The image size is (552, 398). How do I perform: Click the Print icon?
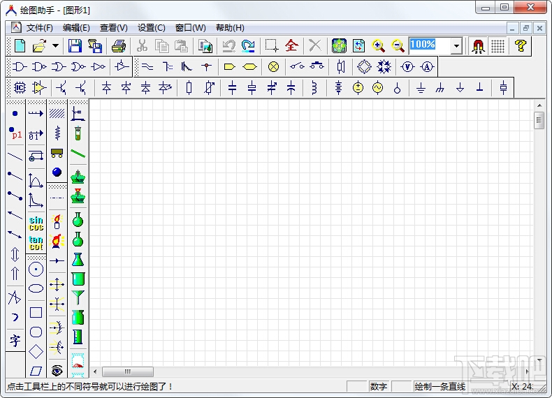(119, 46)
